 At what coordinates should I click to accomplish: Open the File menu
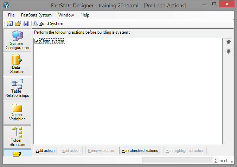(11, 15)
